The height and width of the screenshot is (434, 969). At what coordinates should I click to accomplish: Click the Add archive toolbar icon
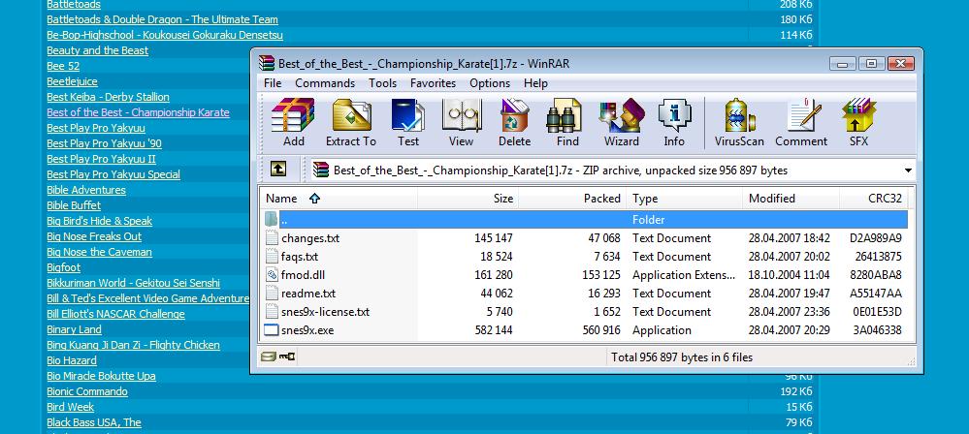pos(293,123)
